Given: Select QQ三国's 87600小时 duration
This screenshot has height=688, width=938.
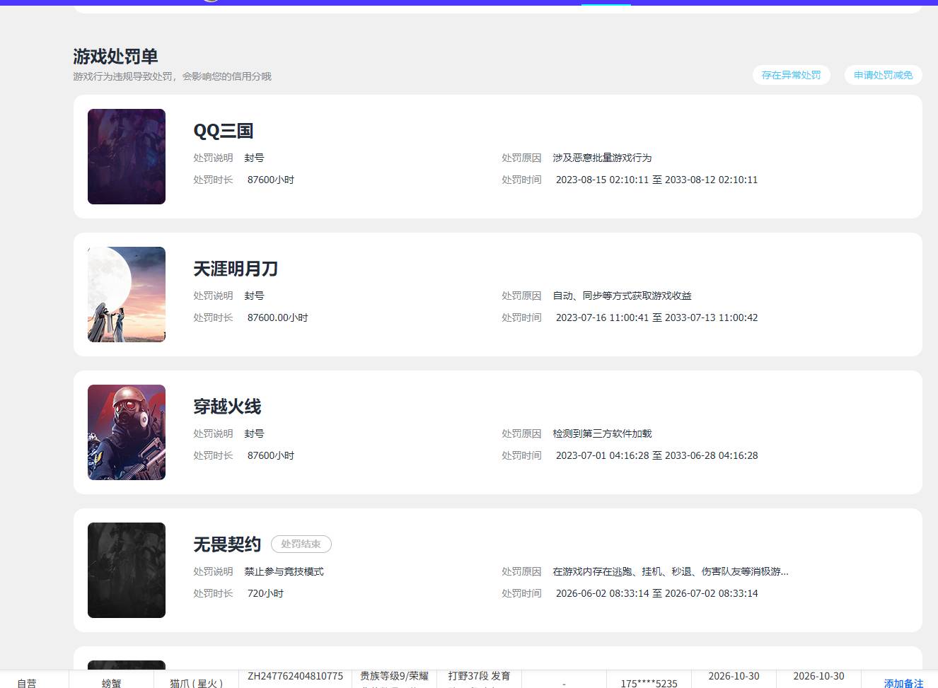Looking at the screenshot, I should pyautogui.click(x=271, y=180).
